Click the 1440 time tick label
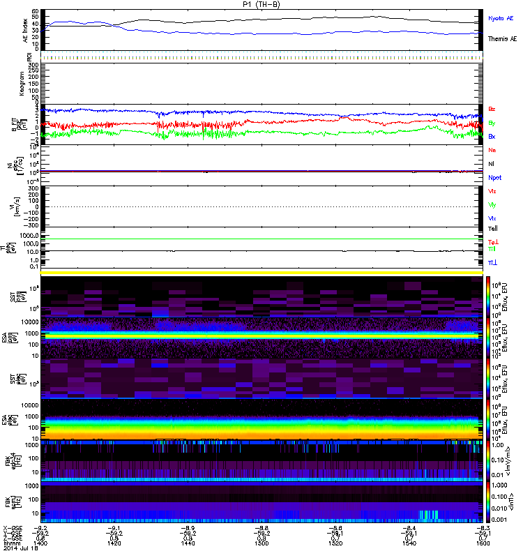 pos(188,543)
